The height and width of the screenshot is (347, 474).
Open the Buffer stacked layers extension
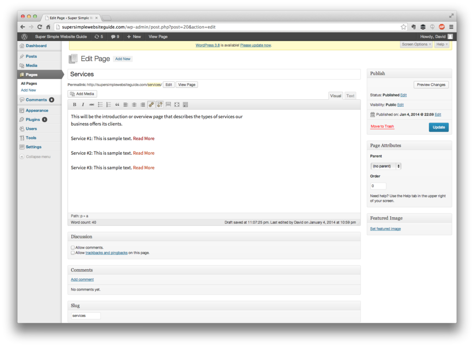423,27
